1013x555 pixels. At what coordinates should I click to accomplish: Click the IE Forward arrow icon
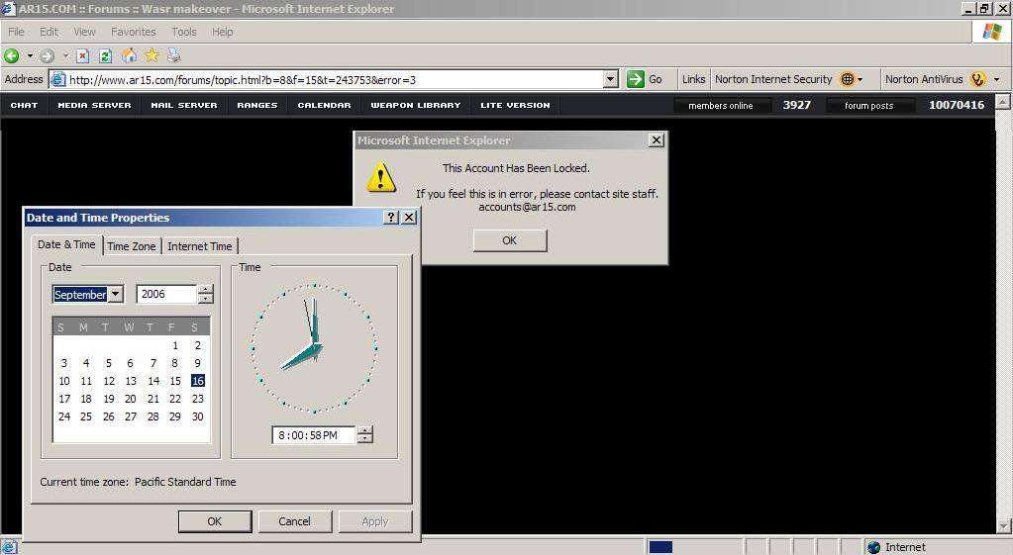coord(47,56)
